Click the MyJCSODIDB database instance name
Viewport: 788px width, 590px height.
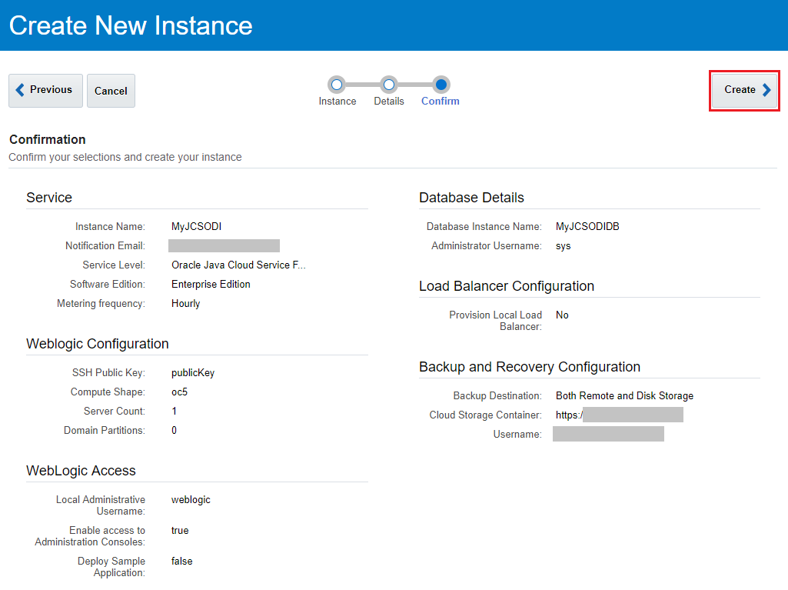pos(587,227)
